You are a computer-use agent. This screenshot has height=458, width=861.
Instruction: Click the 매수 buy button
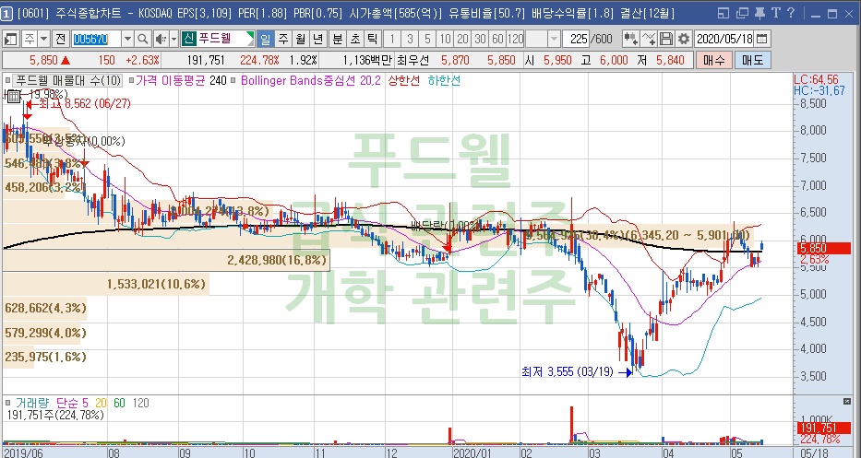click(x=714, y=60)
